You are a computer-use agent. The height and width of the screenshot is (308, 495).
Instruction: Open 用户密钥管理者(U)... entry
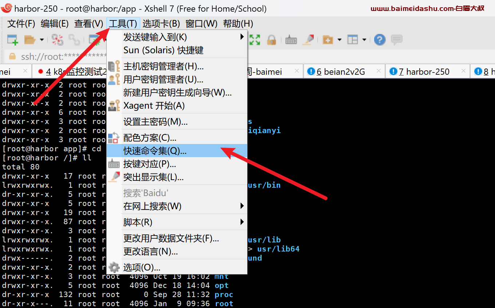177,79
